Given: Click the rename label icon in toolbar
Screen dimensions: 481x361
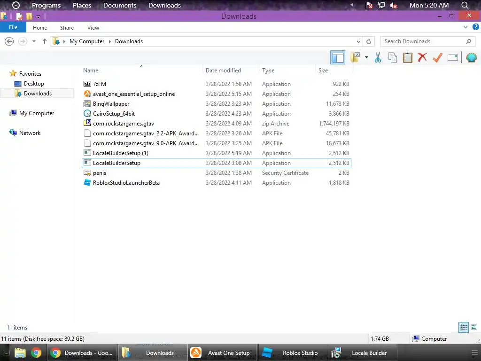Looking at the screenshot, I should coord(453,57).
